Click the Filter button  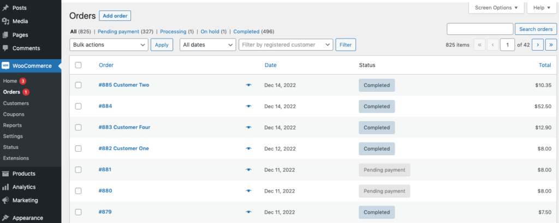pos(346,45)
